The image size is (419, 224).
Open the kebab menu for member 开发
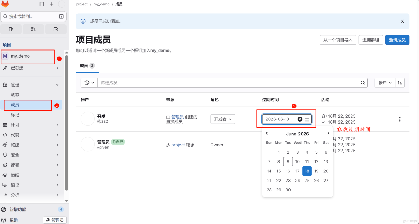[400, 119]
